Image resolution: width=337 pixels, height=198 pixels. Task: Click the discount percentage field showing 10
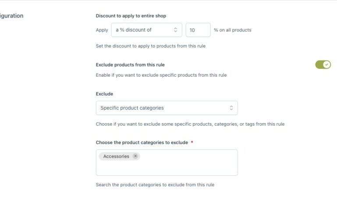pos(198,30)
